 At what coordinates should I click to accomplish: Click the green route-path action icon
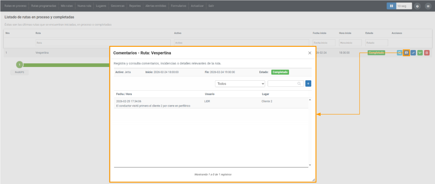(x=420, y=53)
